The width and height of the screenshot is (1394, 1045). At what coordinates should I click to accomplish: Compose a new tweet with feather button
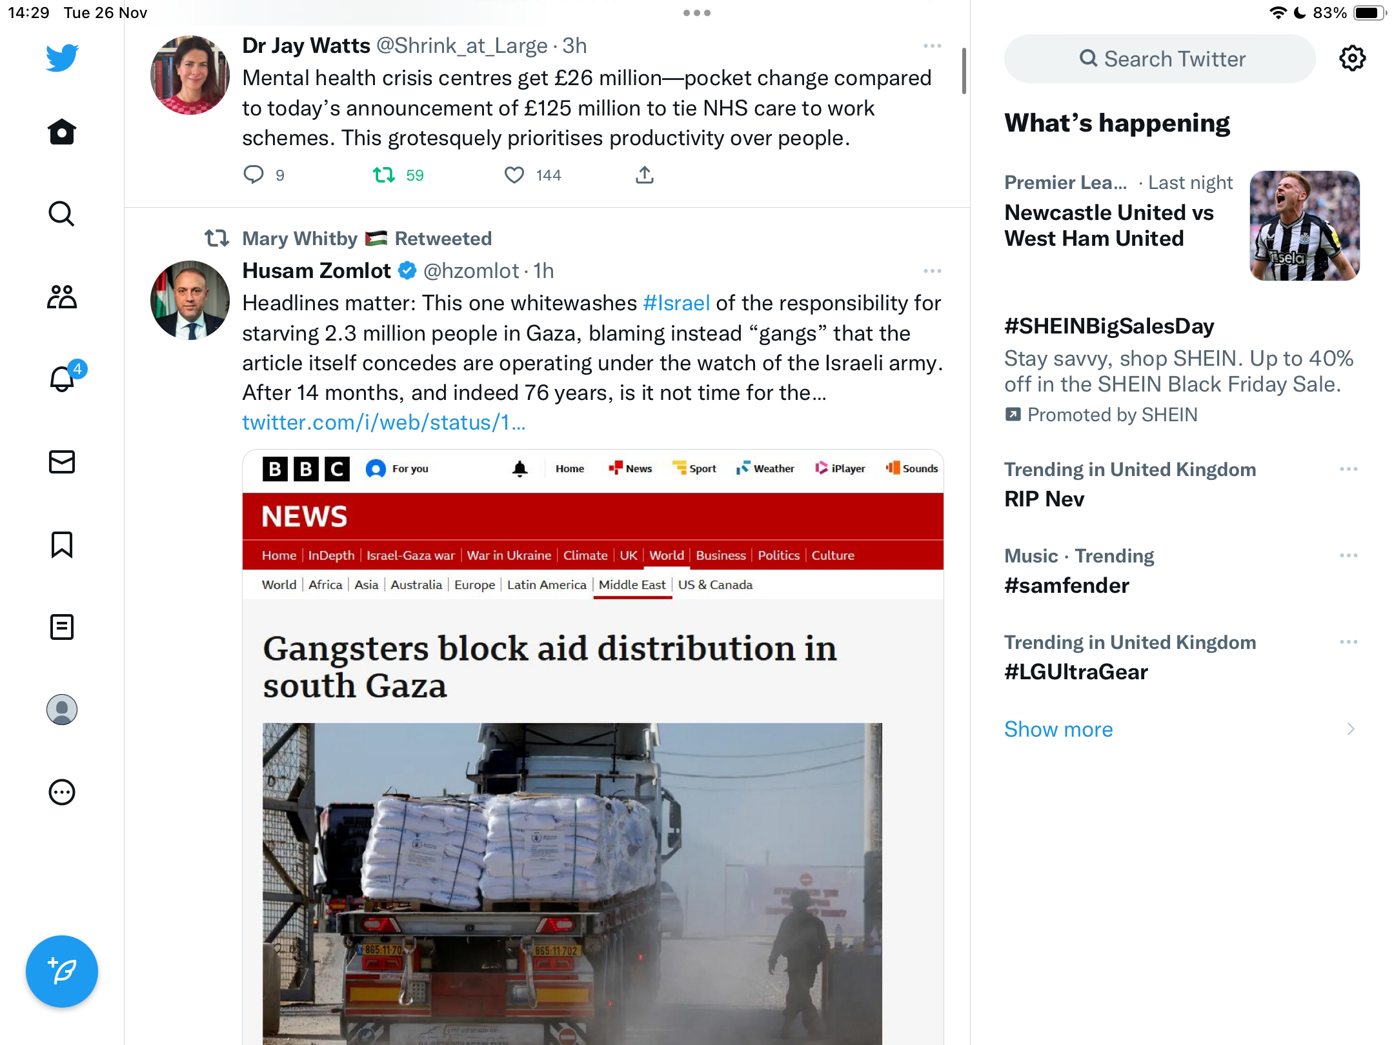[x=62, y=971]
